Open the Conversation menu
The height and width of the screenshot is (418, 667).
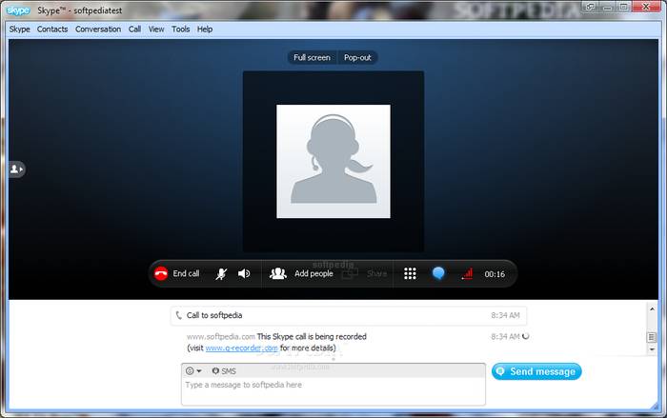coord(98,30)
